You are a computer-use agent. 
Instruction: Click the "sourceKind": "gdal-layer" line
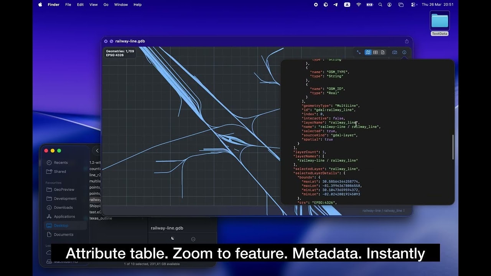coord(330,135)
